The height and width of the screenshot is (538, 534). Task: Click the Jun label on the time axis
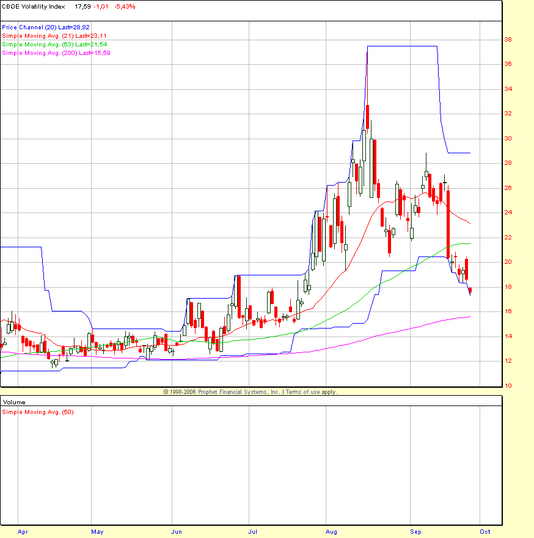[177, 532]
